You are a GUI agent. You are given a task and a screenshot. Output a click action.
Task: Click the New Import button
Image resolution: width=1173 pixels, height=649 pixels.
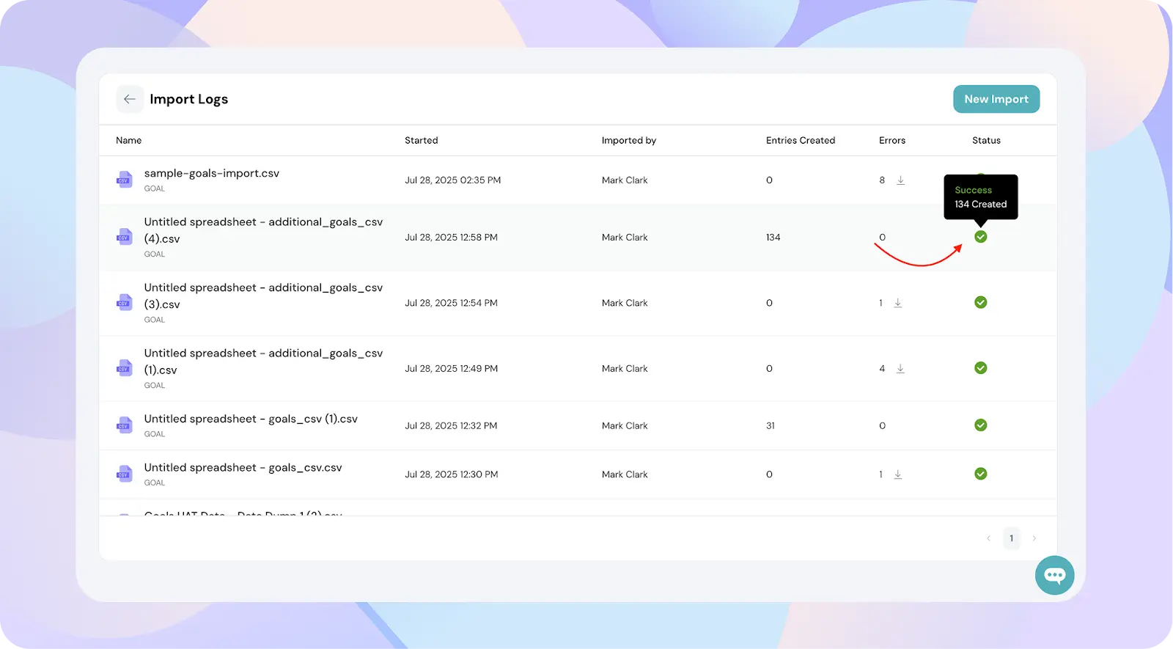996,99
